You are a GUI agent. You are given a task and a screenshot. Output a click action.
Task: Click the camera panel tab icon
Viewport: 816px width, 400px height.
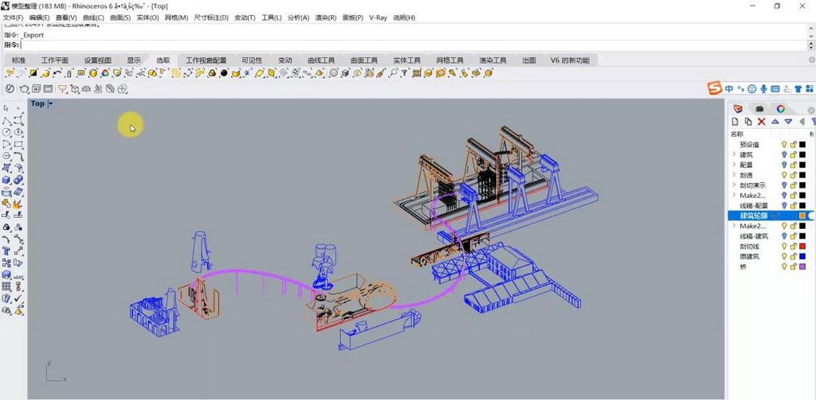coord(759,108)
